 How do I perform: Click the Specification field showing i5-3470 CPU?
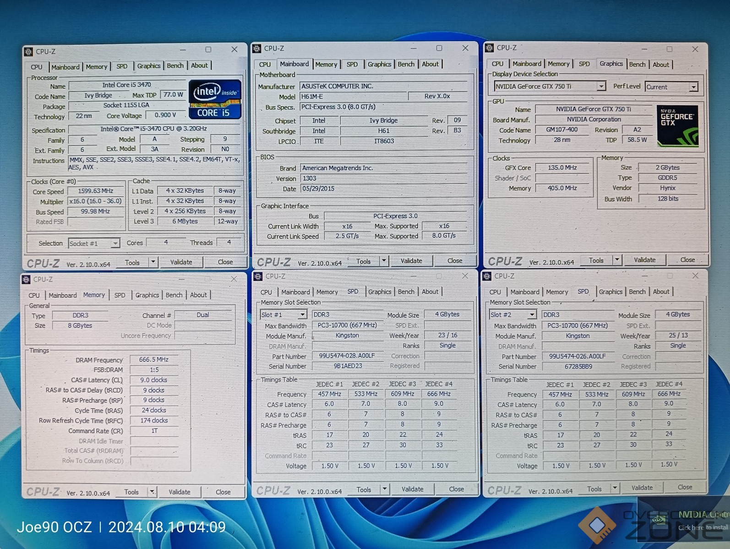pyautogui.click(x=153, y=129)
